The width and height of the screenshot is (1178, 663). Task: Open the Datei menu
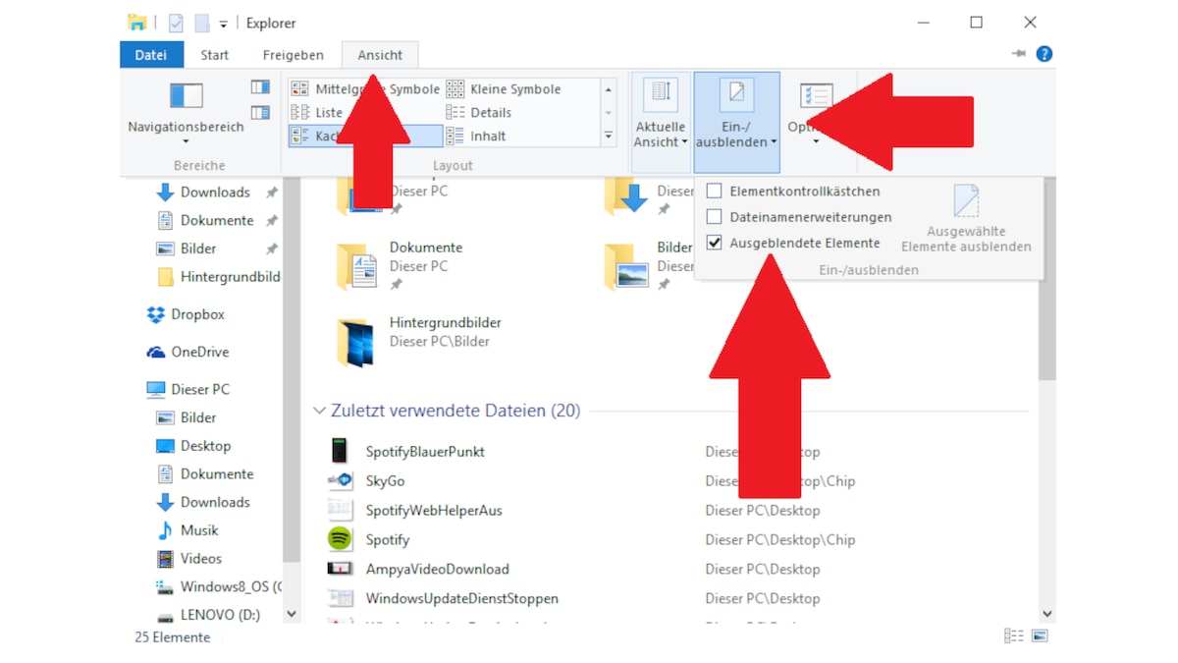coord(151,55)
